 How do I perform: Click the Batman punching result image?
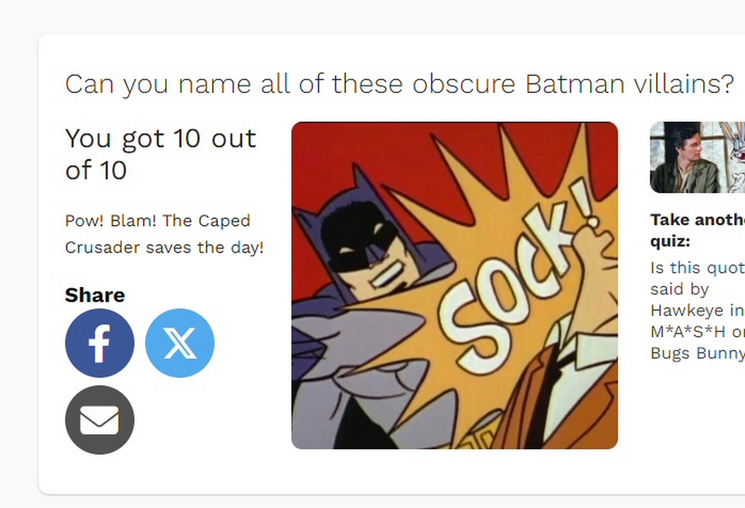pyautogui.click(x=454, y=285)
